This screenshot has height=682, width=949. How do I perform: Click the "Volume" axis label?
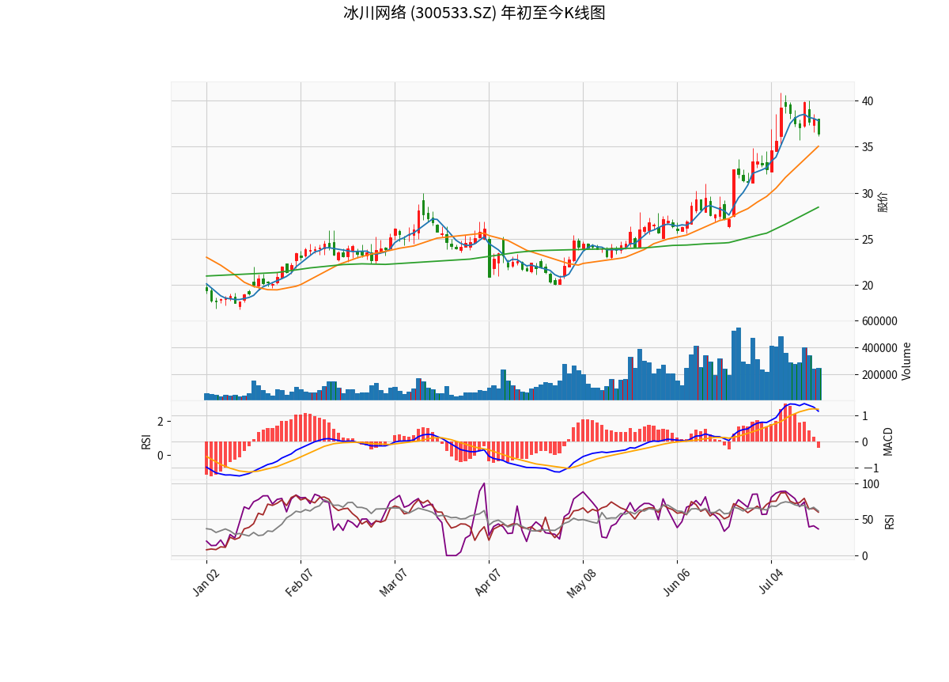pyautogui.click(x=906, y=361)
